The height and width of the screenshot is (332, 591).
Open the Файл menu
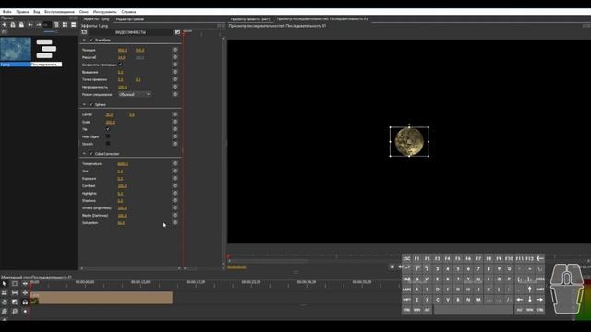6,12
